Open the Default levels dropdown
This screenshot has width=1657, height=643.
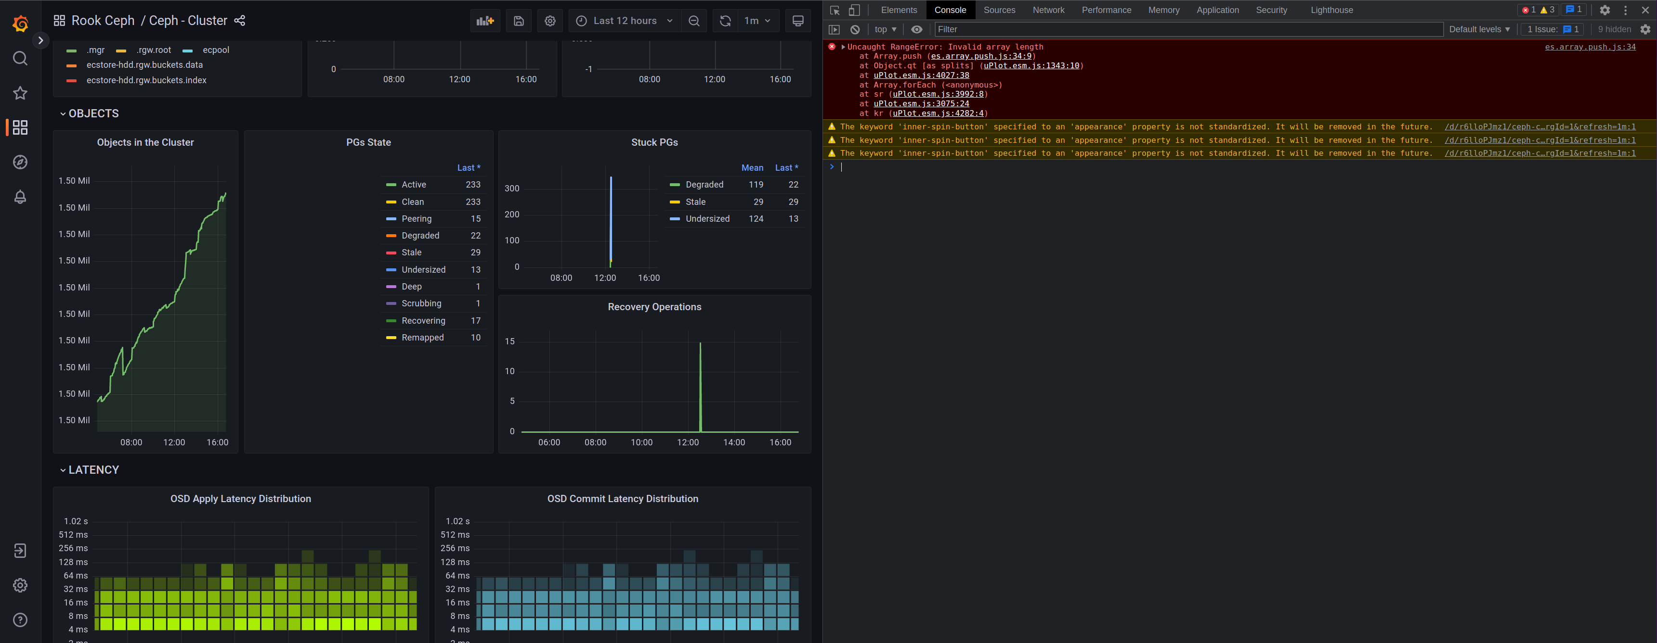1479,29
